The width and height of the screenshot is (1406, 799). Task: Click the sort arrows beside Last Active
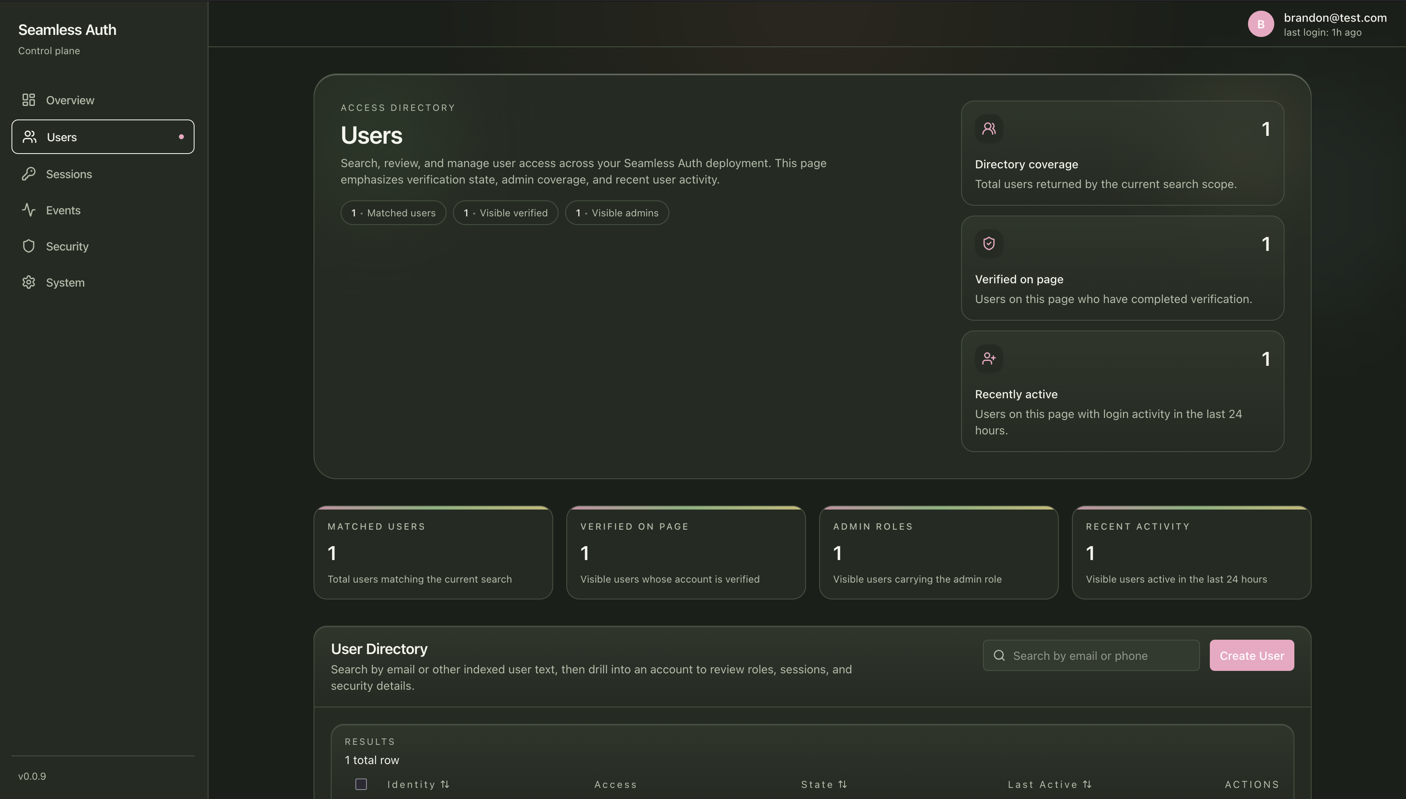pyautogui.click(x=1087, y=784)
